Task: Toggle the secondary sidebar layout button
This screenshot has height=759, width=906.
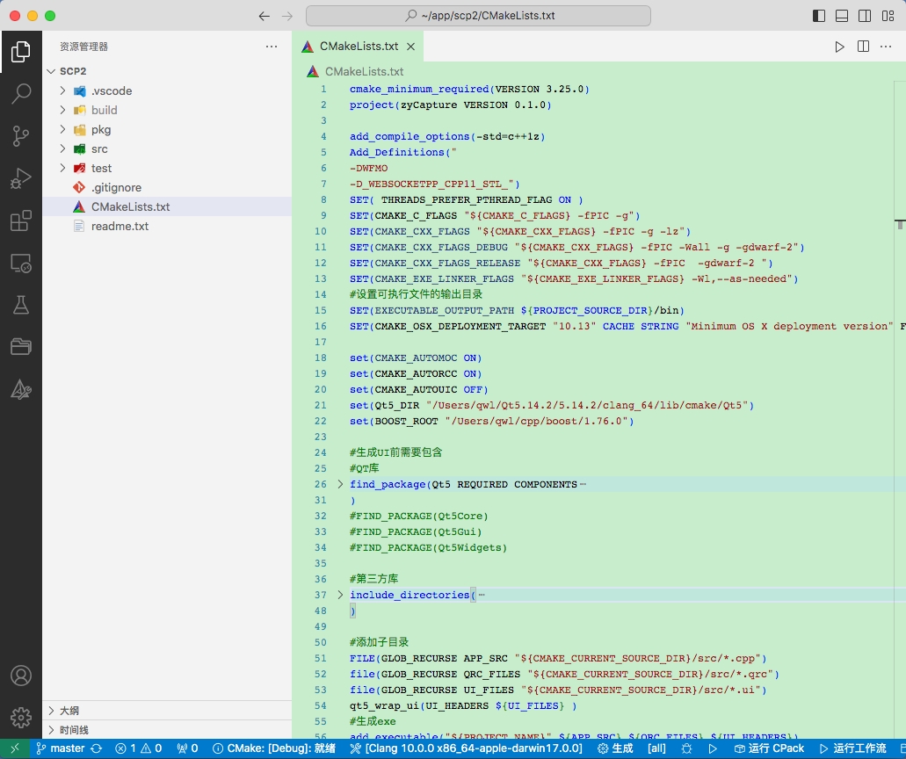Action: 865,16
